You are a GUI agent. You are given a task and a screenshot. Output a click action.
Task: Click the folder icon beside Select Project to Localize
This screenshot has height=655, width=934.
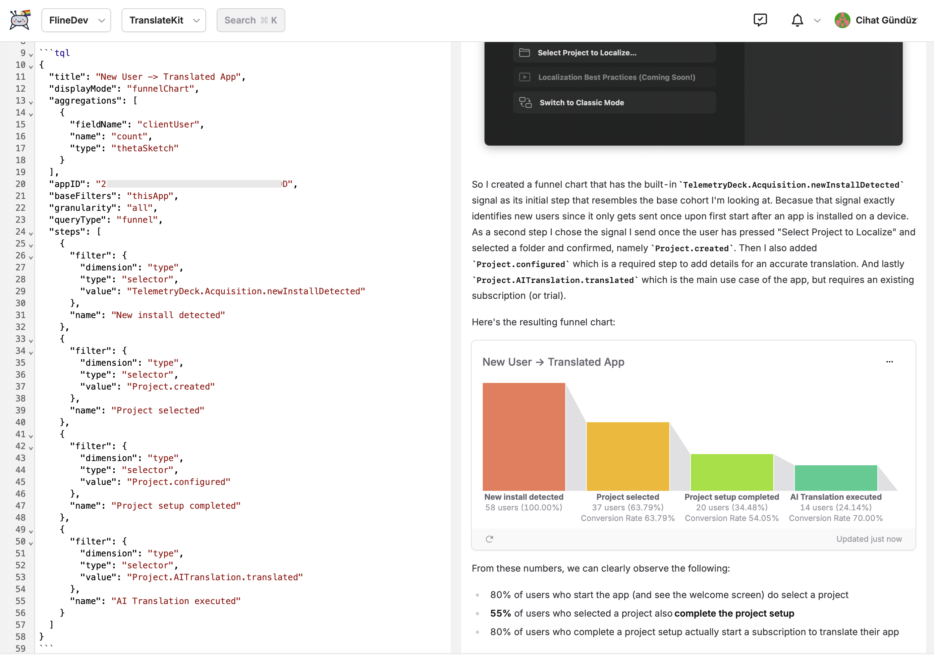tap(525, 52)
